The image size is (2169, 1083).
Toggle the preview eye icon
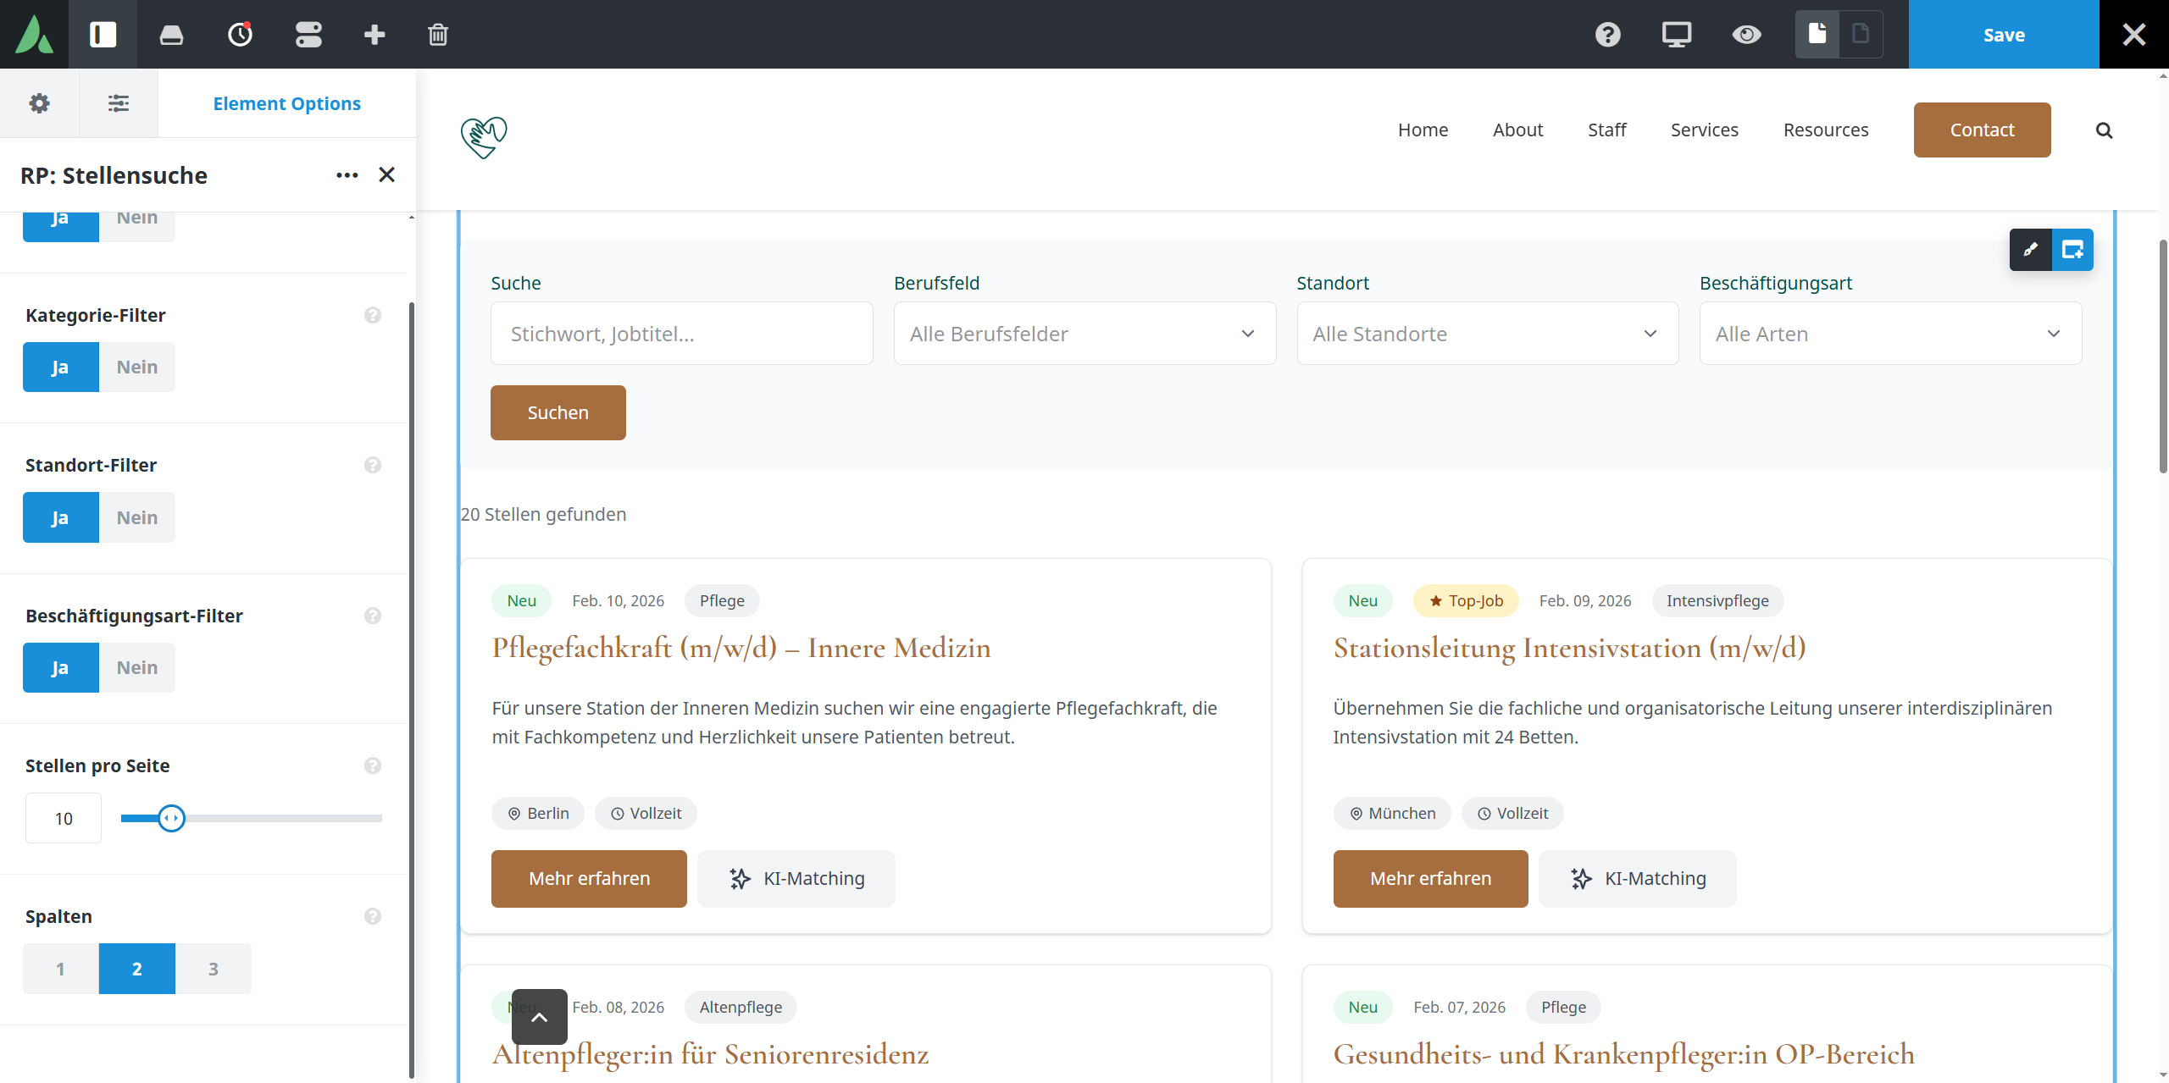pos(1747,34)
